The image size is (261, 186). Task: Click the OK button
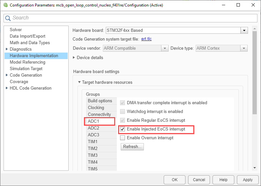[x=174, y=180]
